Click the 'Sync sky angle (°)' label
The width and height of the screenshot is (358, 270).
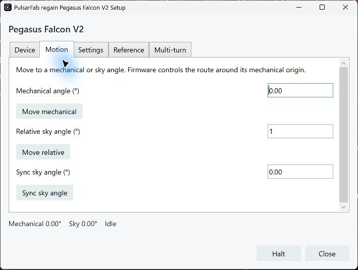tap(43, 172)
